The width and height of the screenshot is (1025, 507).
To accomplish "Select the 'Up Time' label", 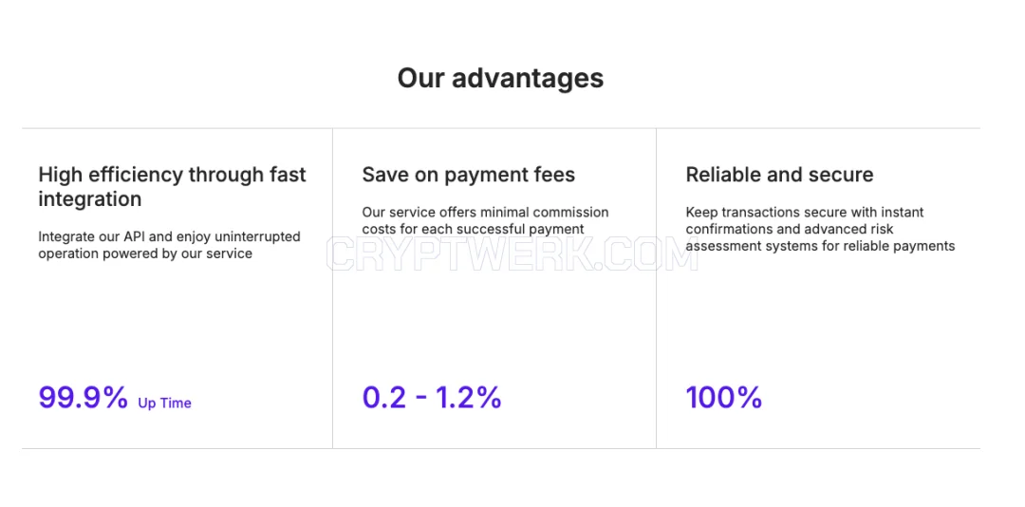I will (x=165, y=403).
